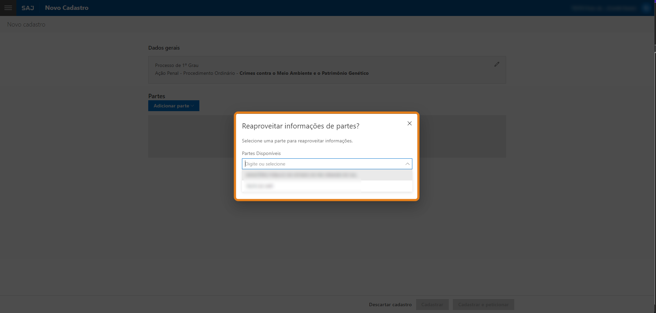The height and width of the screenshot is (313, 656).
Task: Click the Partes Disponíveis field label
Action: click(261, 153)
